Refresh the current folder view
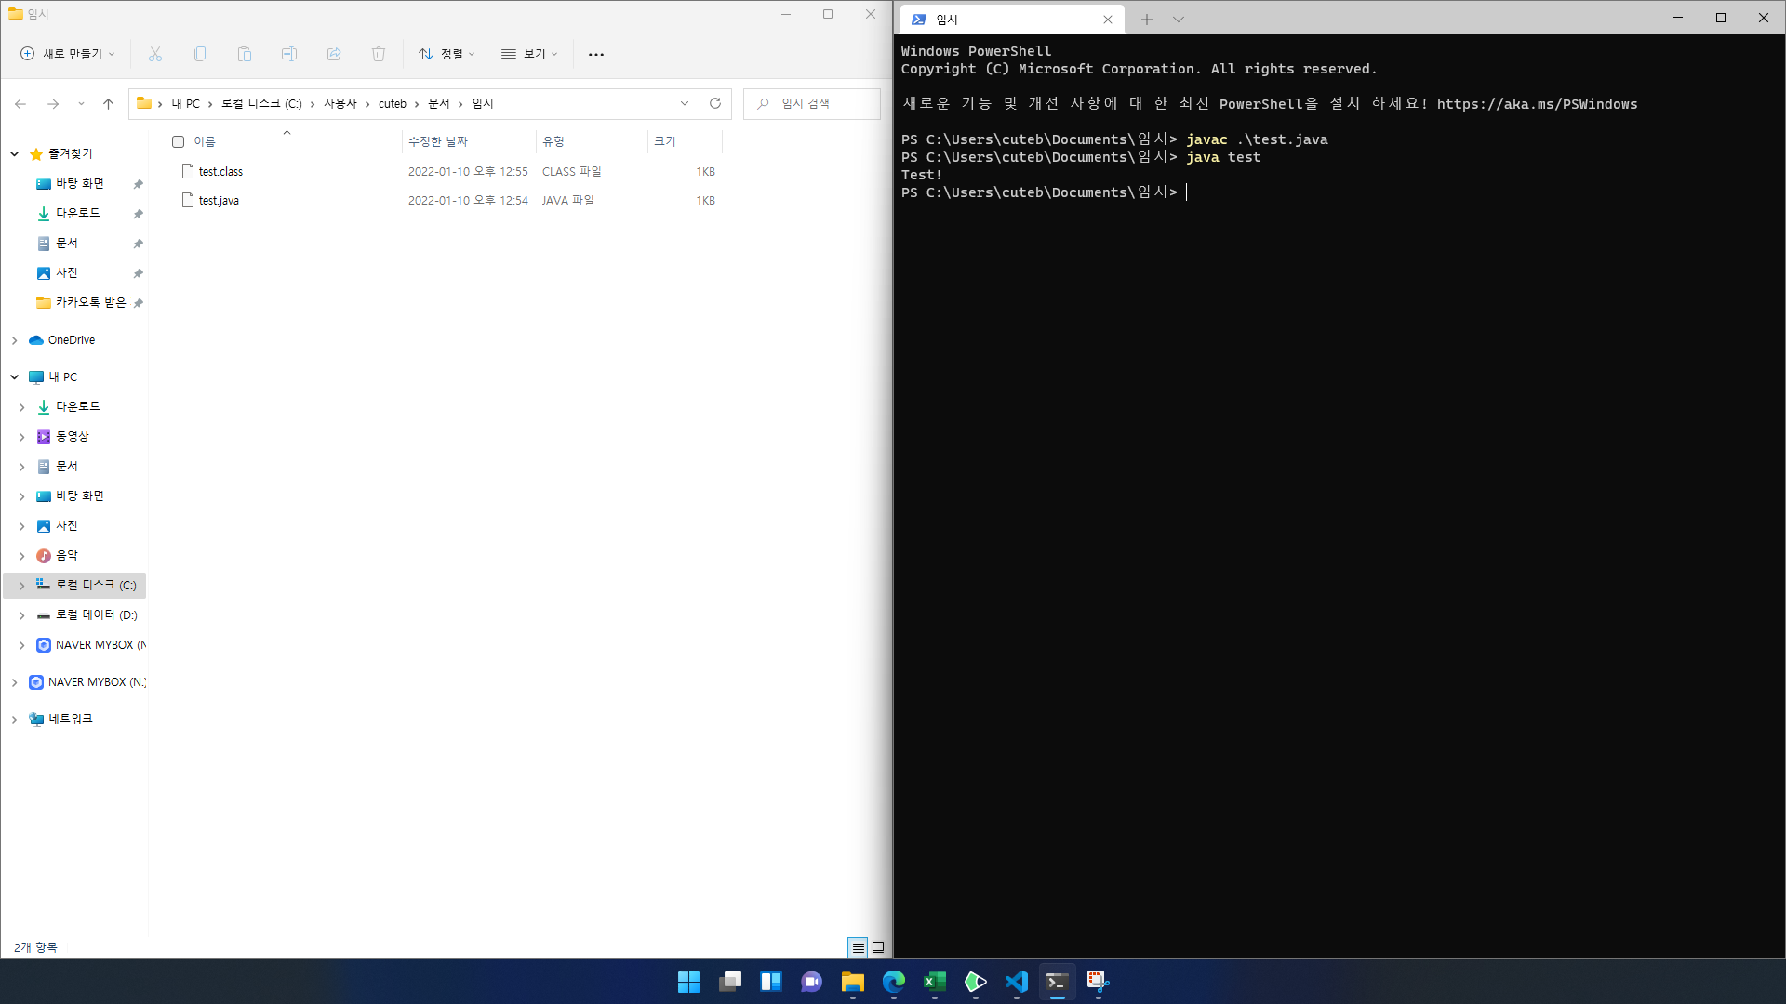The image size is (1786, 1004). (715, 103)
